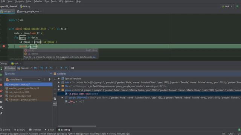The image size is (241, 135).
Task: Click the Evaluate Expression calculator icon
Action: click(73, 68)
